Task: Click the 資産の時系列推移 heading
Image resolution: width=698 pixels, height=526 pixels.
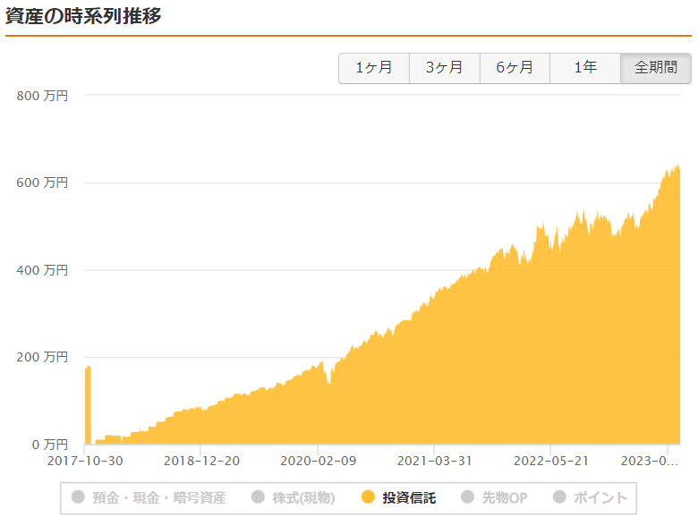Action: pyautogui.click(x=83, y=16)
